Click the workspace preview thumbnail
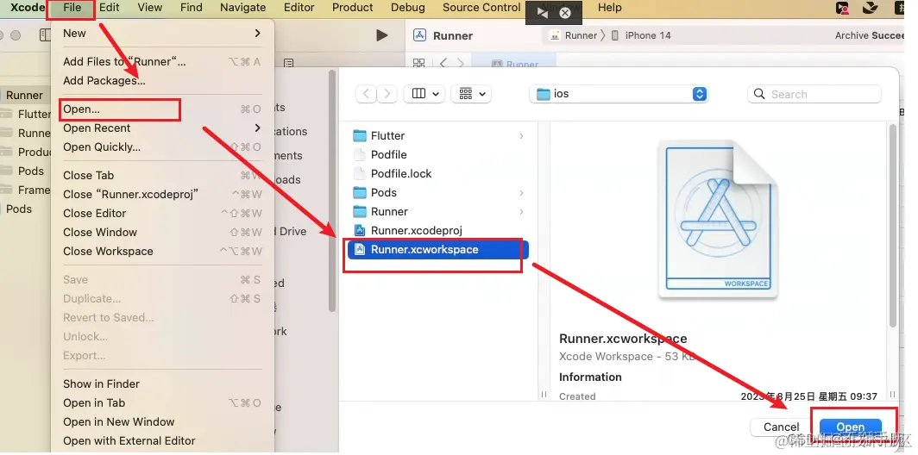 [x=719, y=219]
